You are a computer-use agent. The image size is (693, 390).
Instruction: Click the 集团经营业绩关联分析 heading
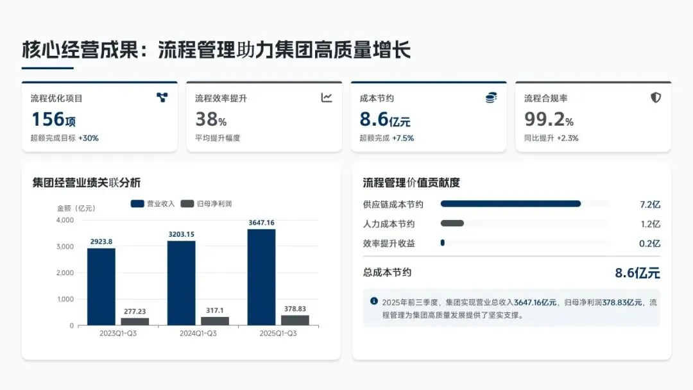tap(86, 182)
